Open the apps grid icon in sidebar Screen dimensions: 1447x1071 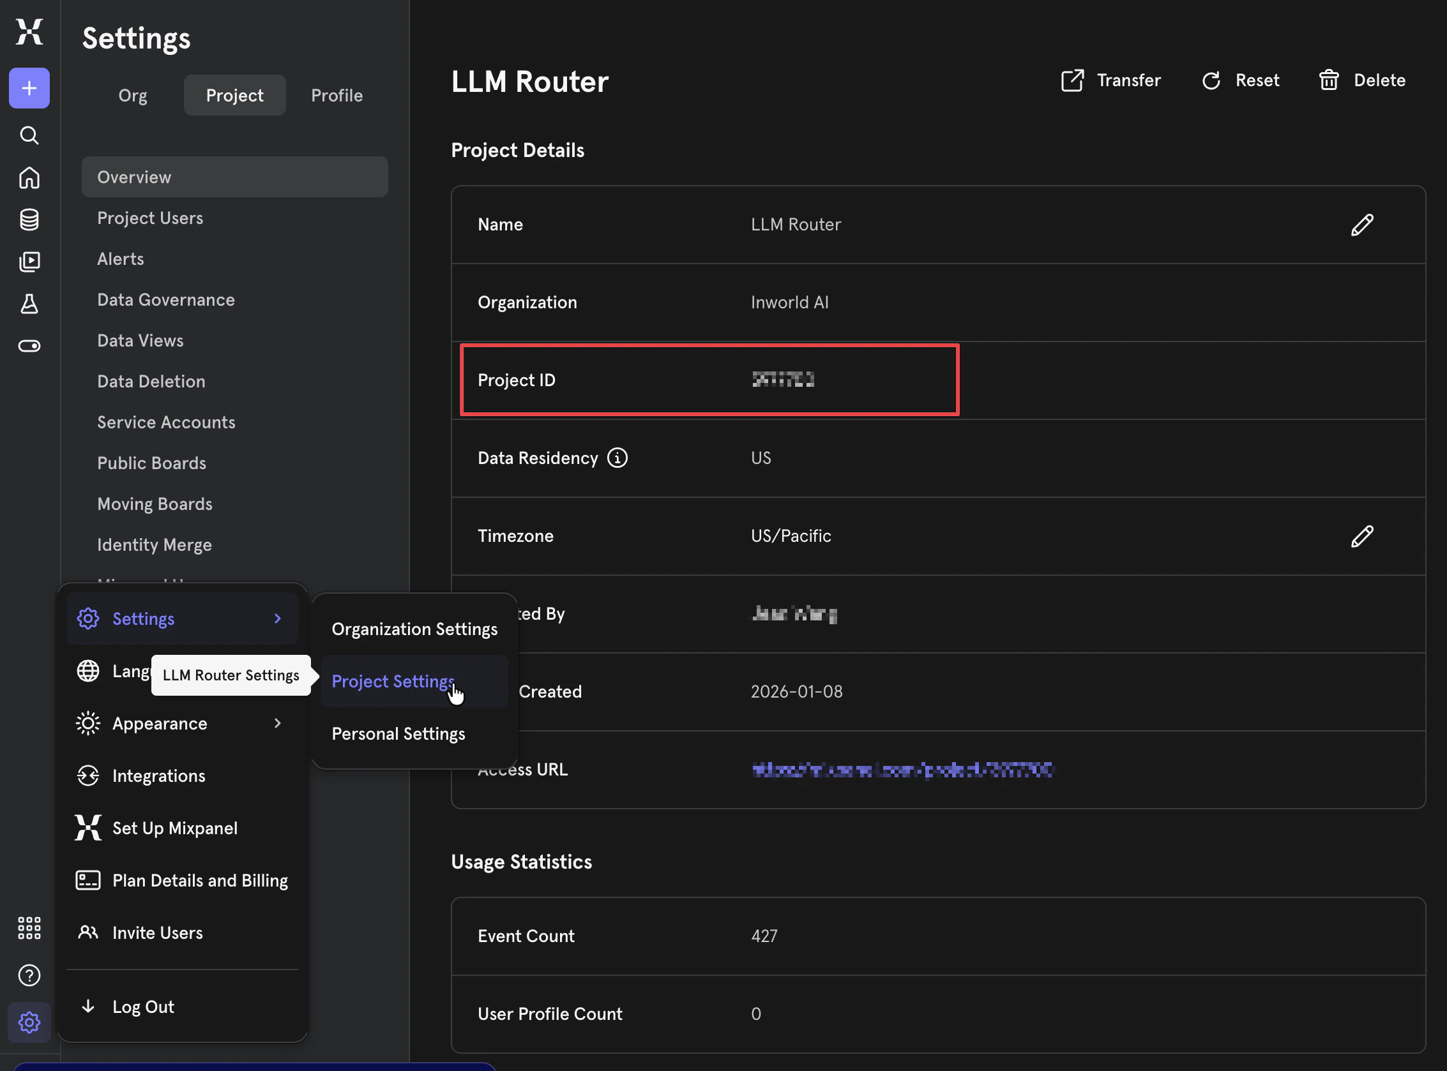tap(29, 928)
